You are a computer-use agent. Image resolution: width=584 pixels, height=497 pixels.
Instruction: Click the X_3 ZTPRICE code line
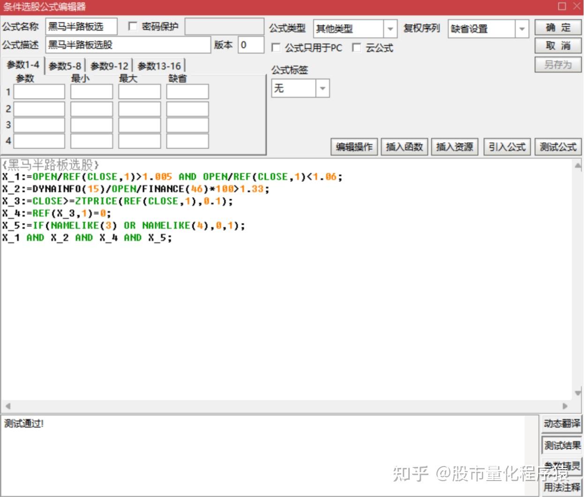(x=118, y=201)
